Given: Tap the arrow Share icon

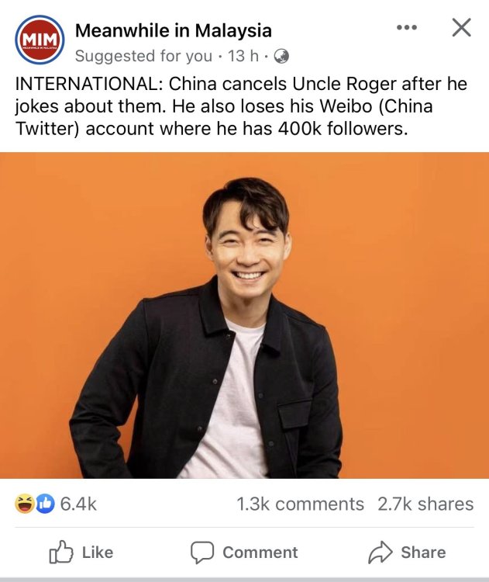Looking at the screenshot, I should [x=380, y=553].
